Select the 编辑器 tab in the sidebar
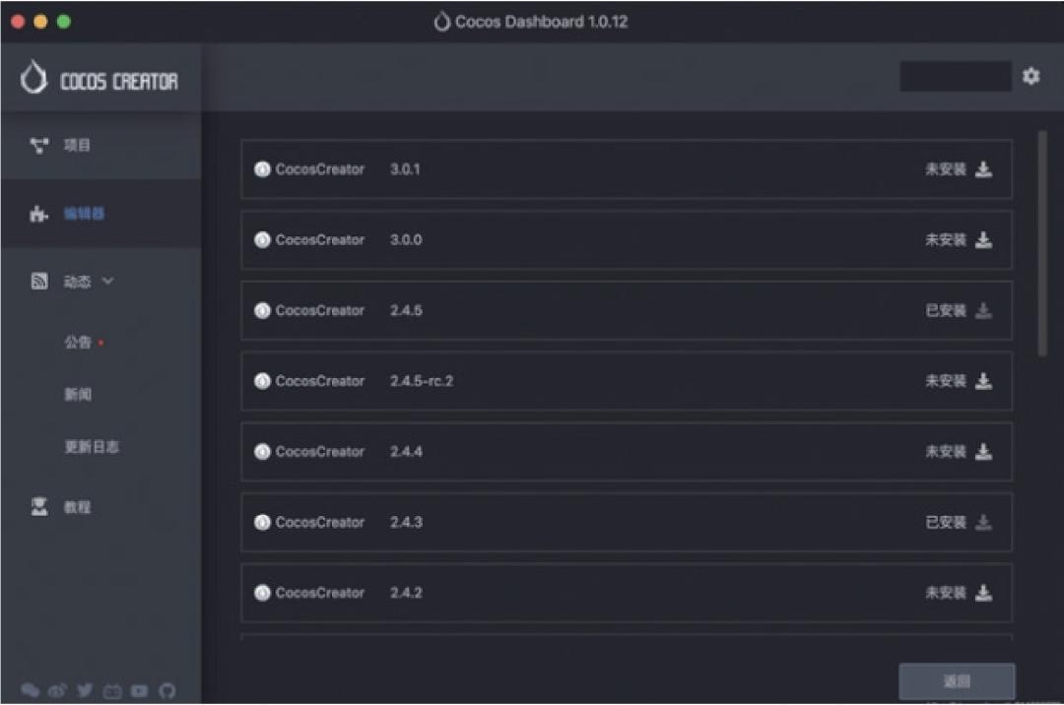This screenshot has height=705, width=1064. 84,214
